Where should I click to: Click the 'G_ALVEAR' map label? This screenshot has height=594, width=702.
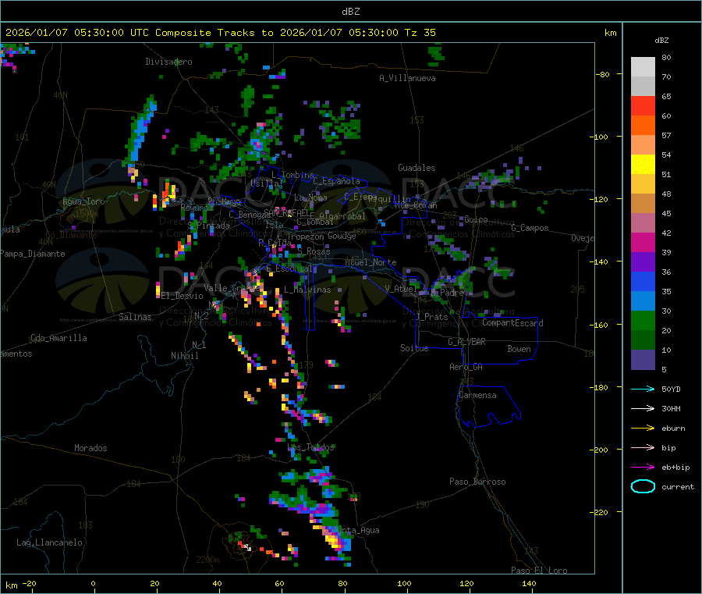466,342
